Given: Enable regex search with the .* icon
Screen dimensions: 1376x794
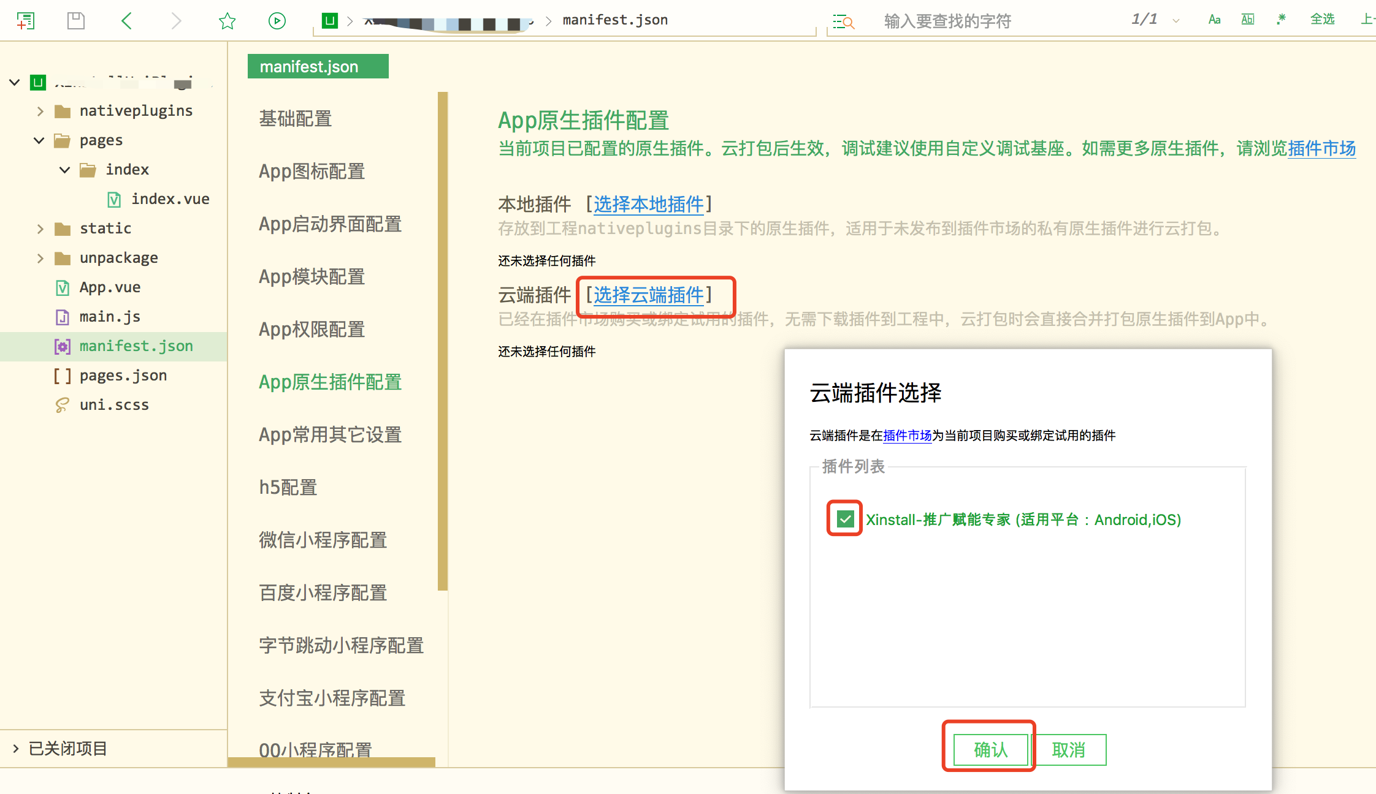Looking at the screenshot, I should (1280, 20).
